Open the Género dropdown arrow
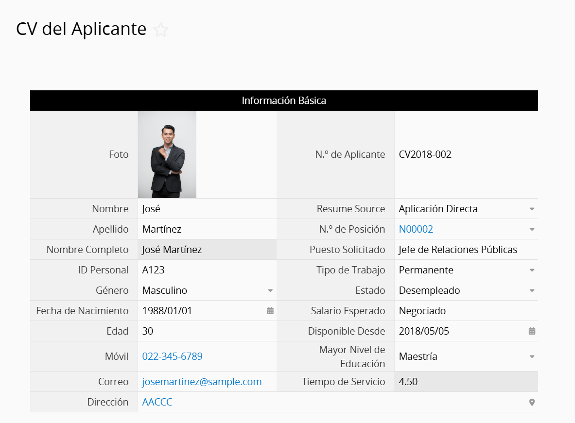Image resolution: width=575 pixels, height=423 pixels. (270, 290)
